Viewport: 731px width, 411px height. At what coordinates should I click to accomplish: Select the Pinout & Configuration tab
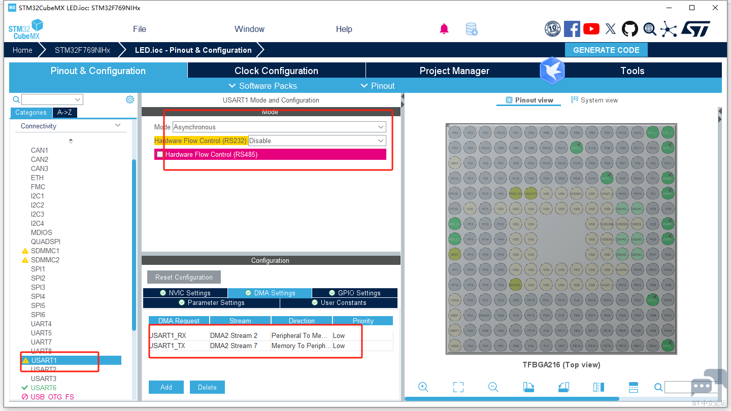[x=98, y=71]
